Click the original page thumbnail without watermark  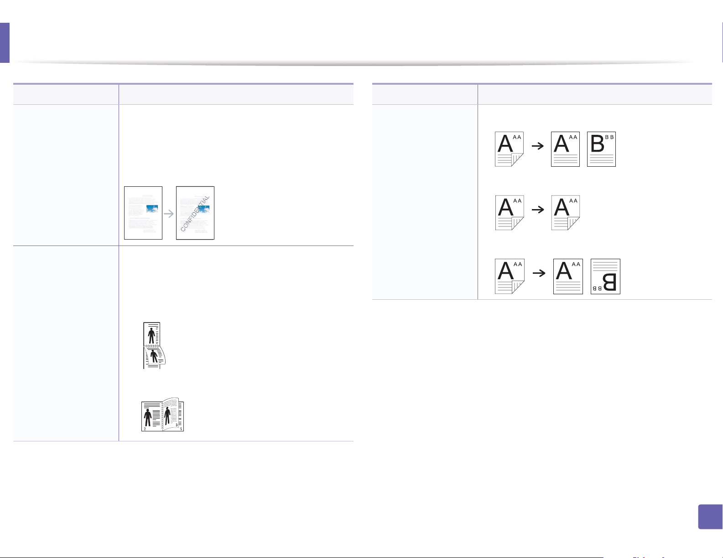tap(143, 213)
